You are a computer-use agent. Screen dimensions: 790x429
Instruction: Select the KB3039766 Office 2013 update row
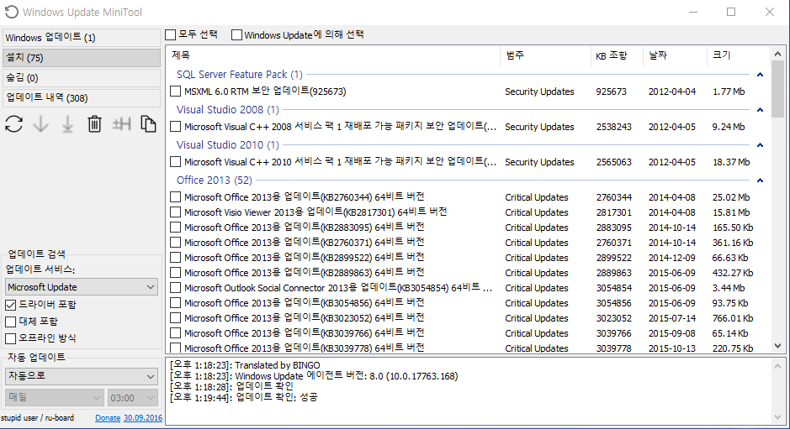pyautogui.click(x=469, y=333)
